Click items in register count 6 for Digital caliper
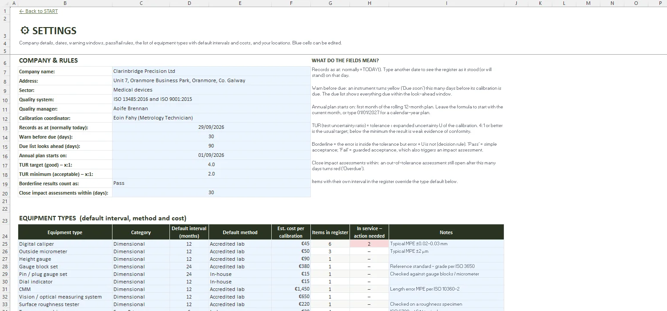 330,244
